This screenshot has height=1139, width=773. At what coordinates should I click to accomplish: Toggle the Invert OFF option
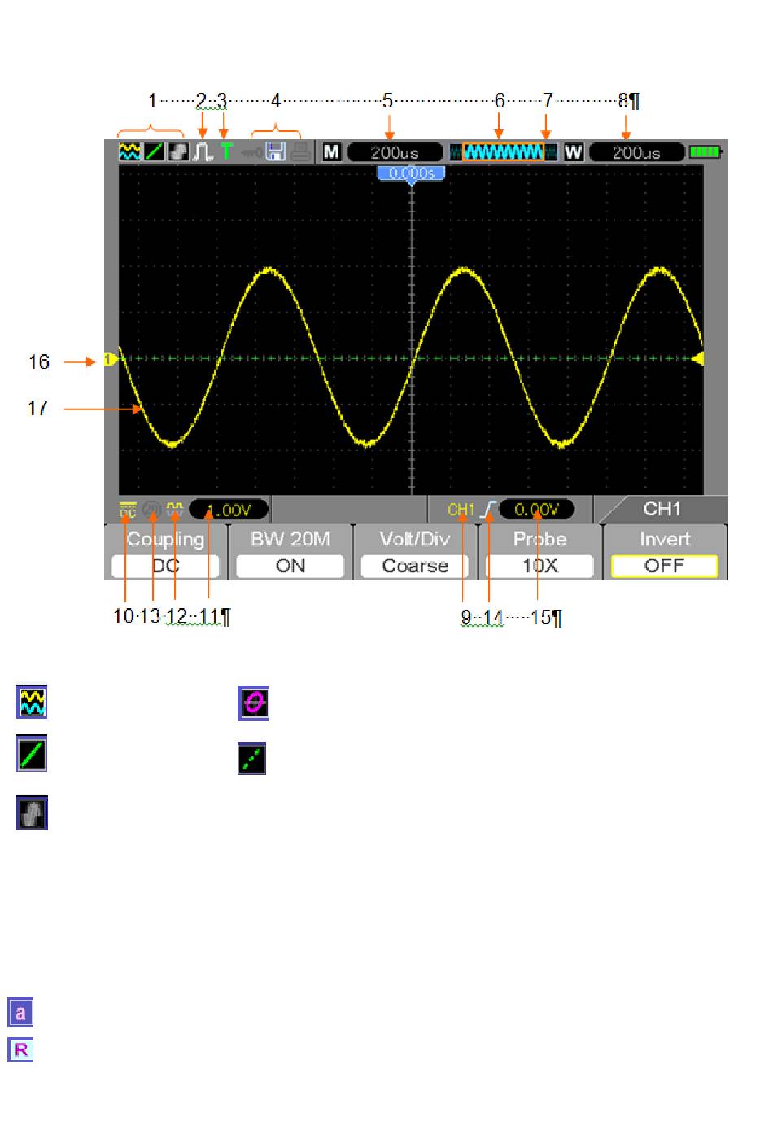tap(664, 552)
